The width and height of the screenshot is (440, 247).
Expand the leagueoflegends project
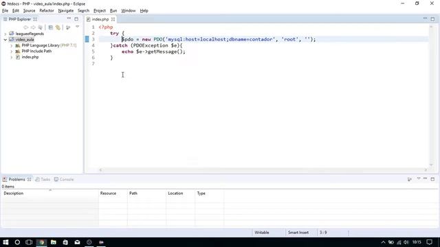(5, 34)
